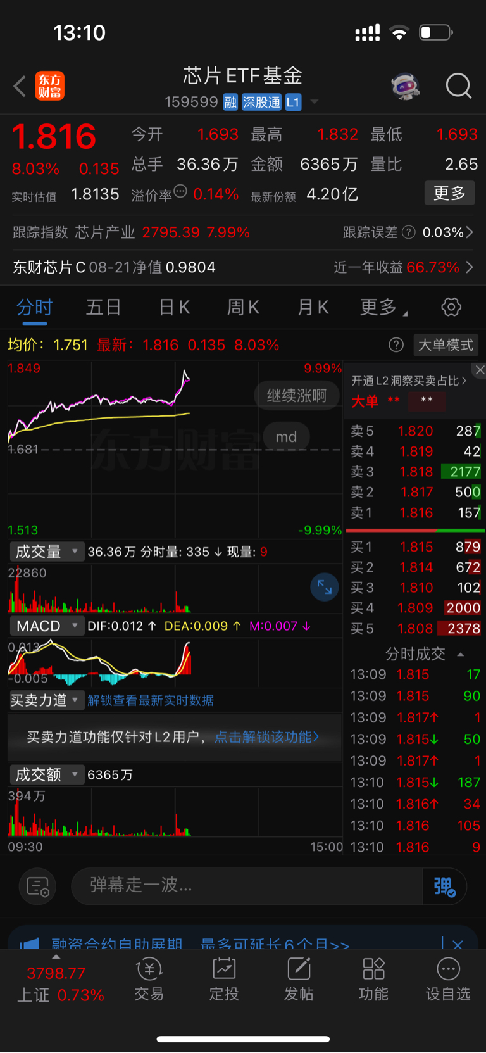Tap the md danmaku bubble
Viewport: 486px width, 1053px height.
[286, 437]
